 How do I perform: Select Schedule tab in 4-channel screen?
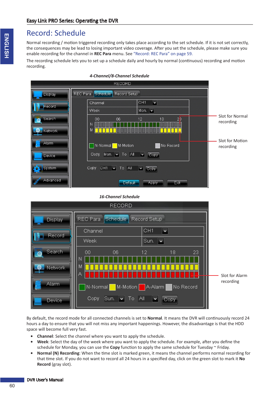point(103,94)
